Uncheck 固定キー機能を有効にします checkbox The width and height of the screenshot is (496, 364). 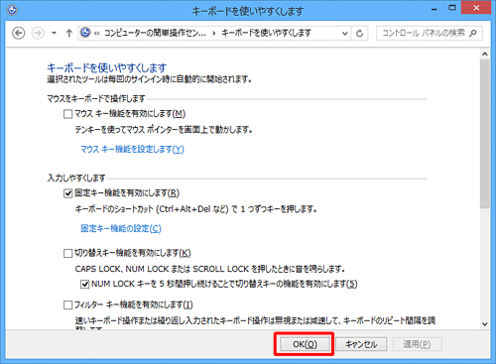tap(67, 193)
